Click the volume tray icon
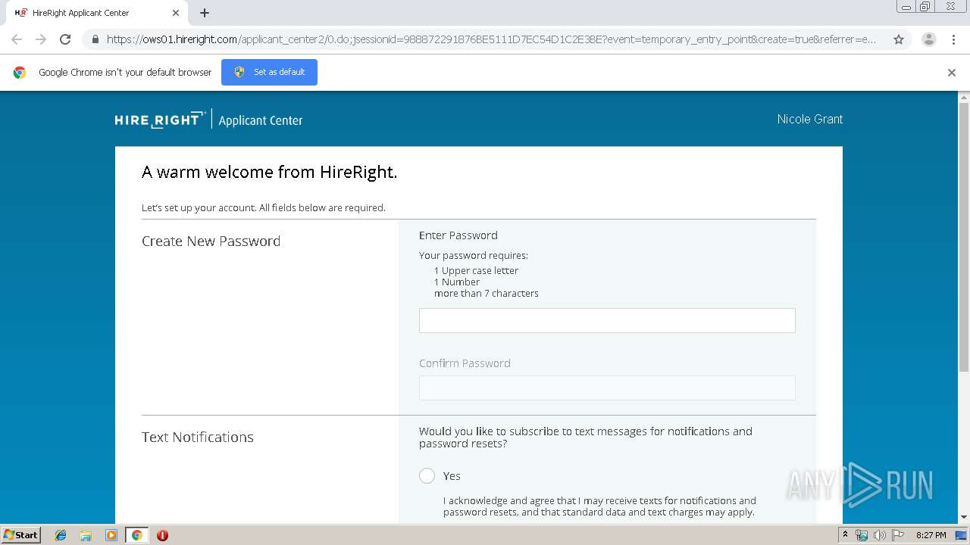 click(879, 535)
